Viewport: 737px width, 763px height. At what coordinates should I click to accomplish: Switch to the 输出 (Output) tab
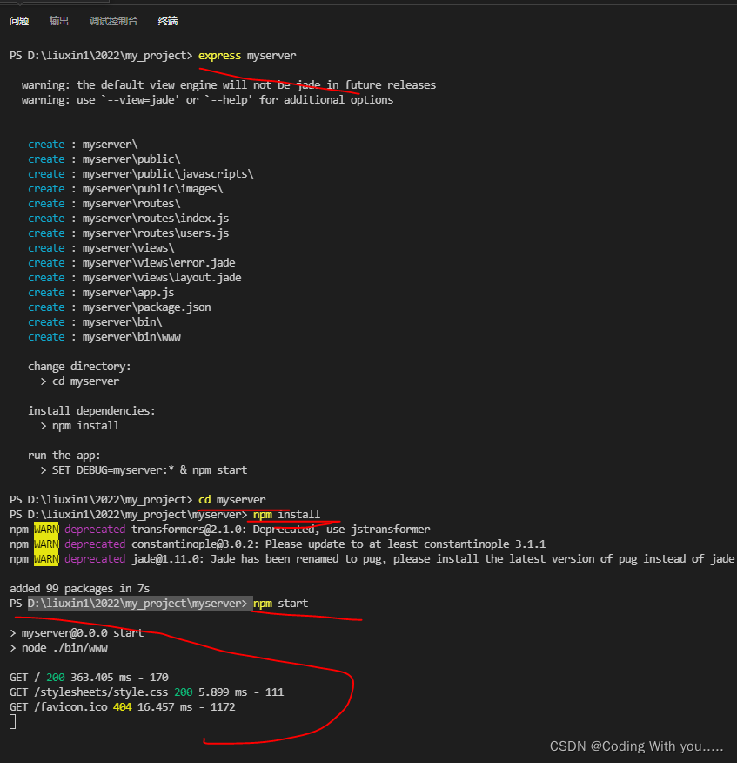point(58,21)
